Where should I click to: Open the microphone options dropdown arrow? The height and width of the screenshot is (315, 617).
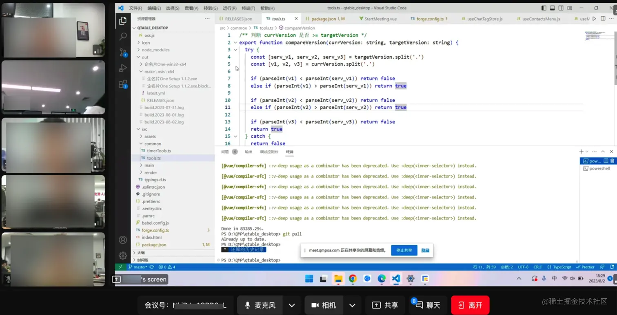[x=292, y=305]
